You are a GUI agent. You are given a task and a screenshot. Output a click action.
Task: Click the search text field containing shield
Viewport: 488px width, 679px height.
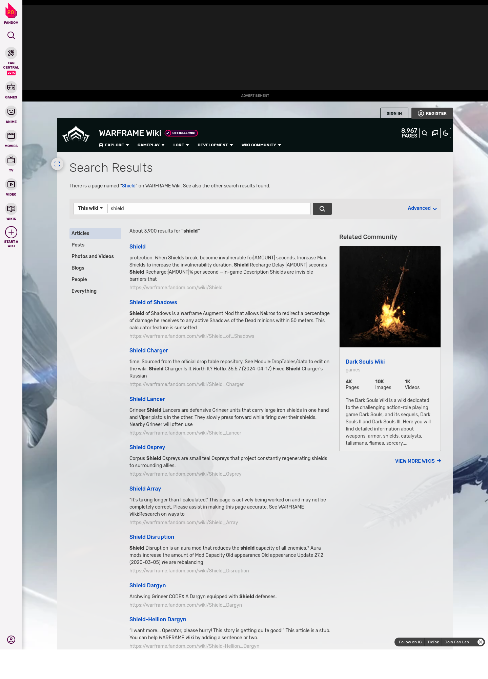click(x=209, y=209)
